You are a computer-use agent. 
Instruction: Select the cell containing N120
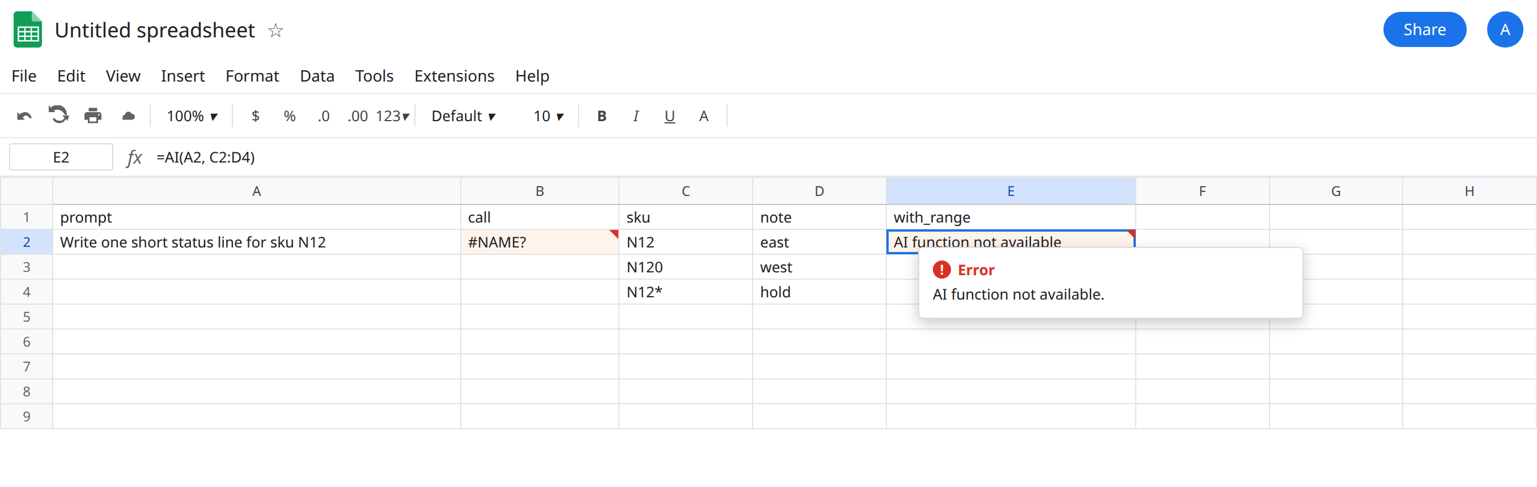point(686,267)
